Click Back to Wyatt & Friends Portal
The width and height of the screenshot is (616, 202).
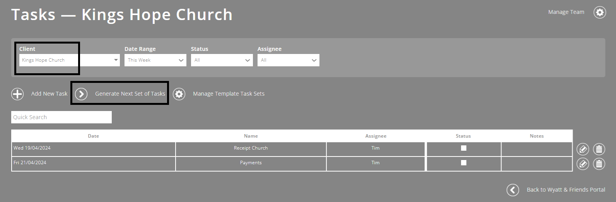click(x=566, y=190)
